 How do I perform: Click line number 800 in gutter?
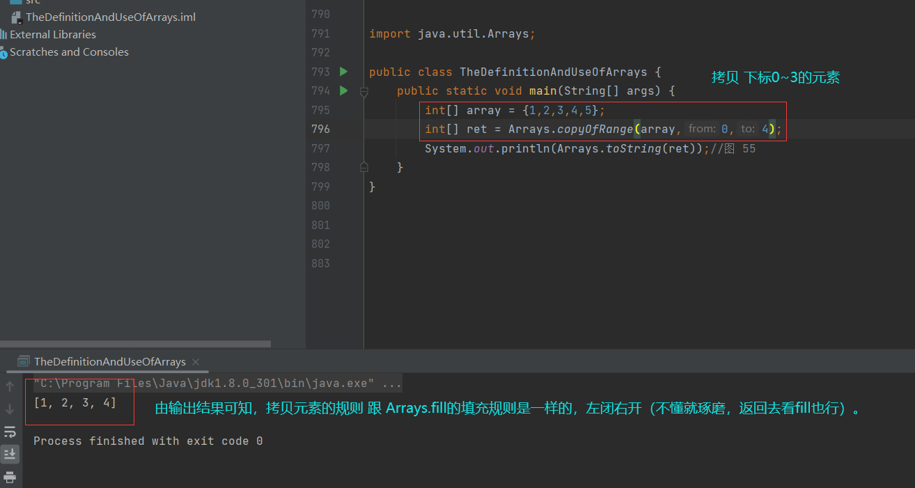[320, 205]
